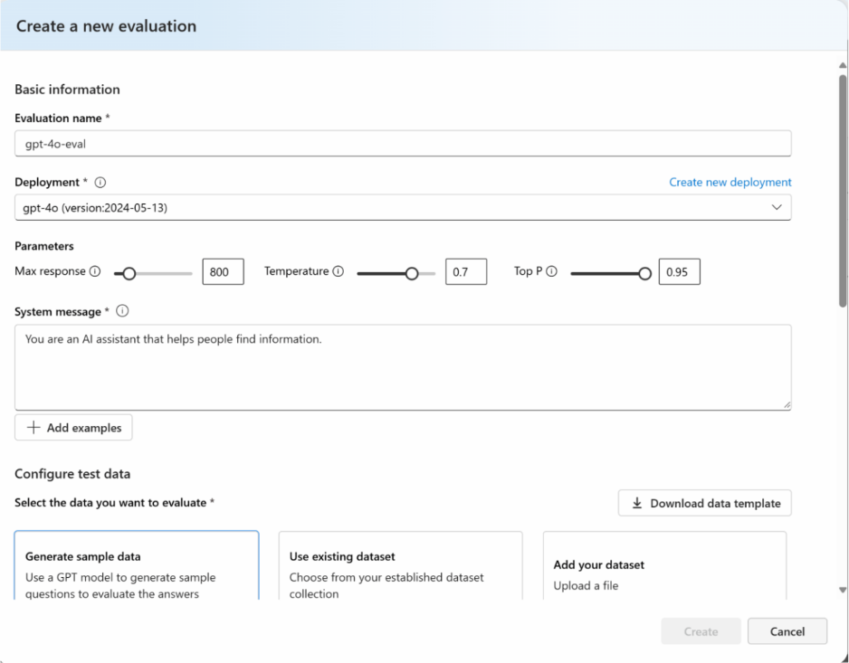Viewport: 849px width, 663px height.
Task: Click the Deployment info icon
Action: click(x=100, y=182)
